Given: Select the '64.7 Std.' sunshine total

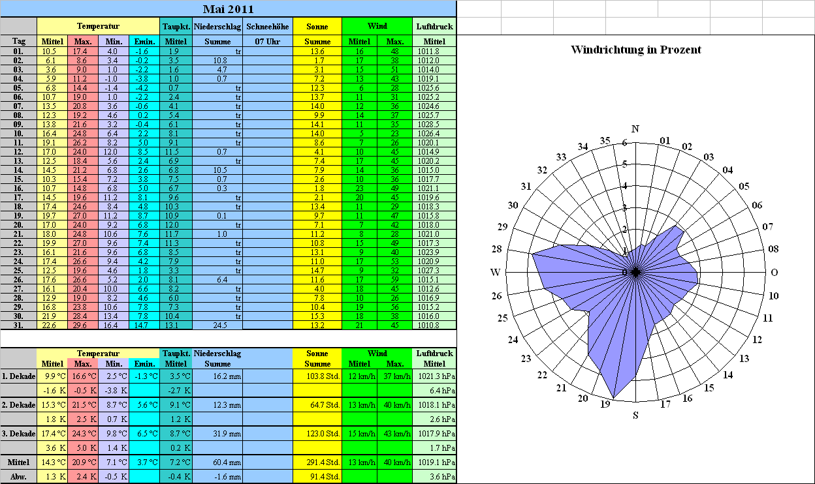Looking at the screenshot, I should [x=317, y=404].
